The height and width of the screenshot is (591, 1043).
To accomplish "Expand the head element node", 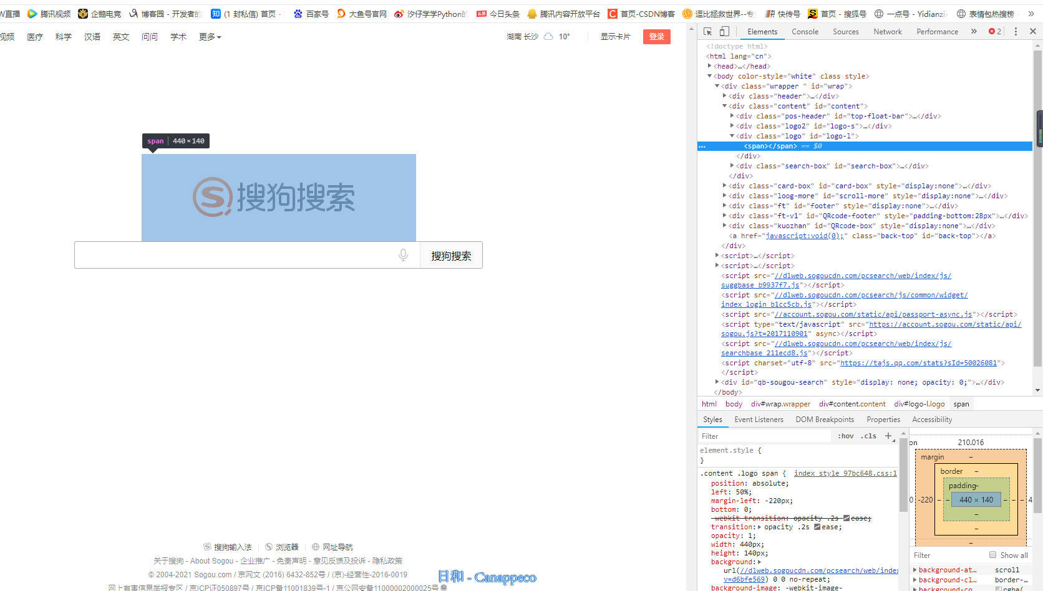I will [710, 66].
